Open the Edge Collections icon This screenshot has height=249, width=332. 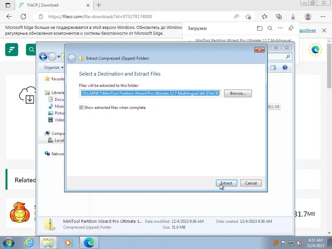[x=279, y=17]
